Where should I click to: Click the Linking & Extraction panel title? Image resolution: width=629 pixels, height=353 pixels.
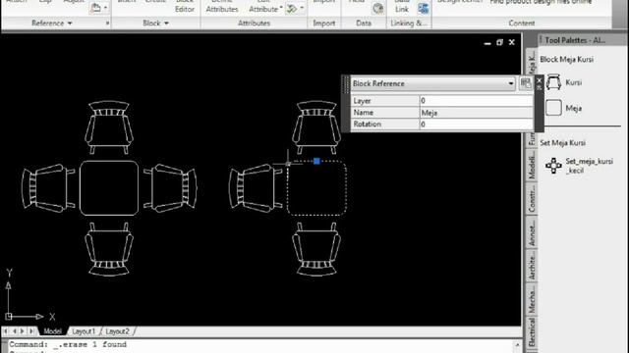409,24
